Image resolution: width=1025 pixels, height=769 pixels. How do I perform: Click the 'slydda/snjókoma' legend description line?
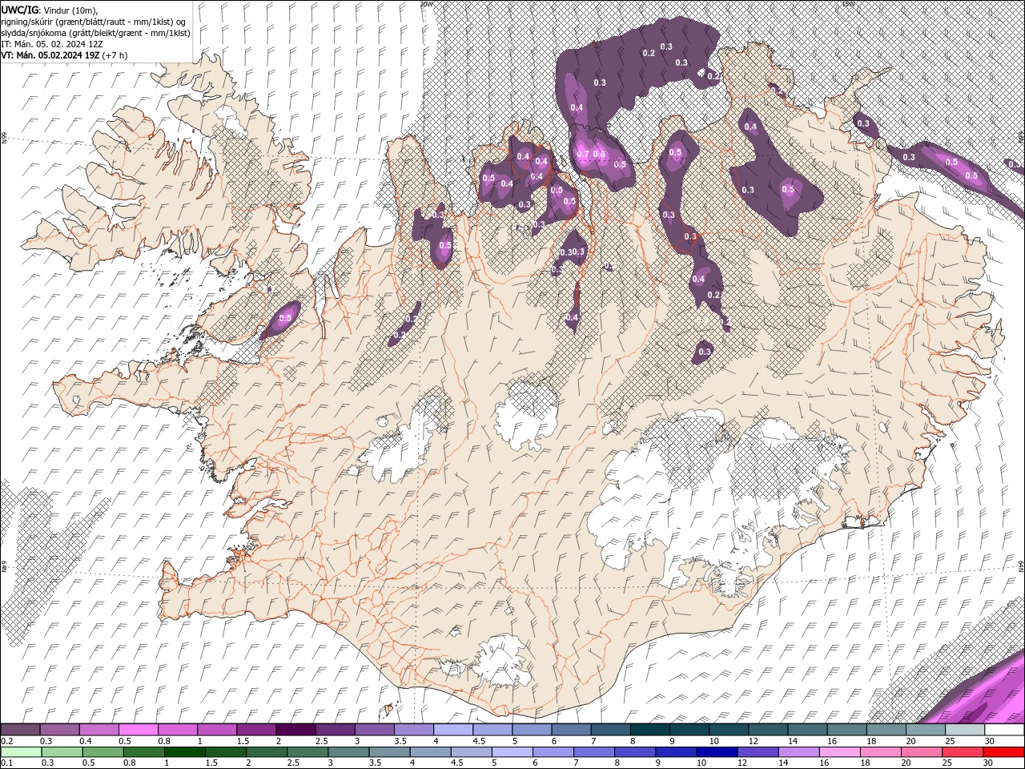click(95, 33)
